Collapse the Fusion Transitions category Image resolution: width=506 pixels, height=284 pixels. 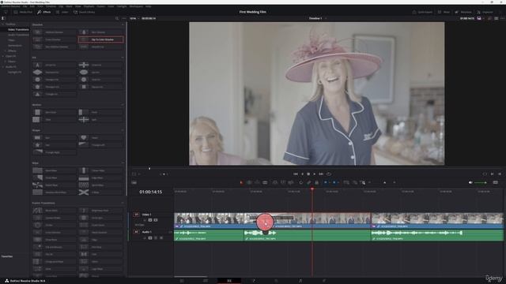123,204
